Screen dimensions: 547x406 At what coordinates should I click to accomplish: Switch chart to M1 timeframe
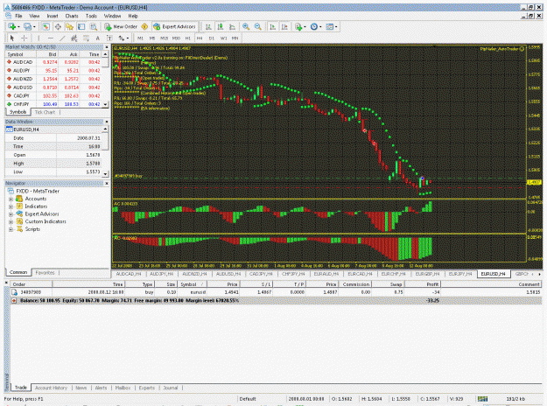pyautogui.click(x=140, y=38)
